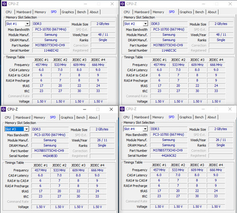Click serial number 114AEC42 field
This screenshot has height=213, width=237.
click(51, 51)
